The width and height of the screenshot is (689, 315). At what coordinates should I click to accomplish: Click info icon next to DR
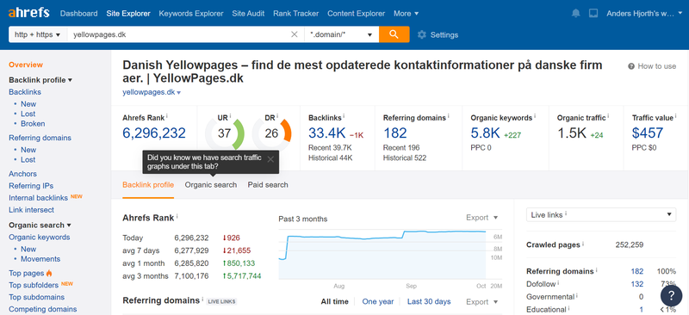(277, 116)
